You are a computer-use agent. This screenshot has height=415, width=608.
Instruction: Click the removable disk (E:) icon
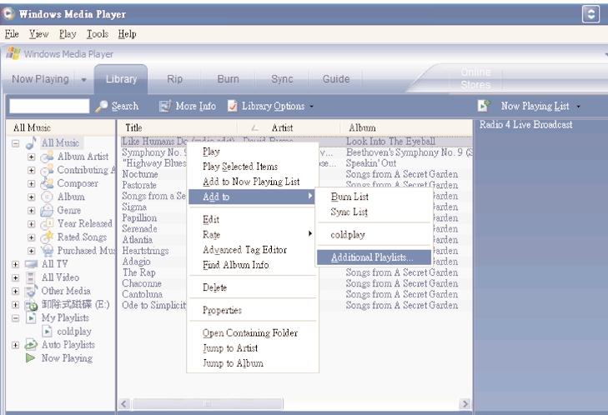[31, 305]
